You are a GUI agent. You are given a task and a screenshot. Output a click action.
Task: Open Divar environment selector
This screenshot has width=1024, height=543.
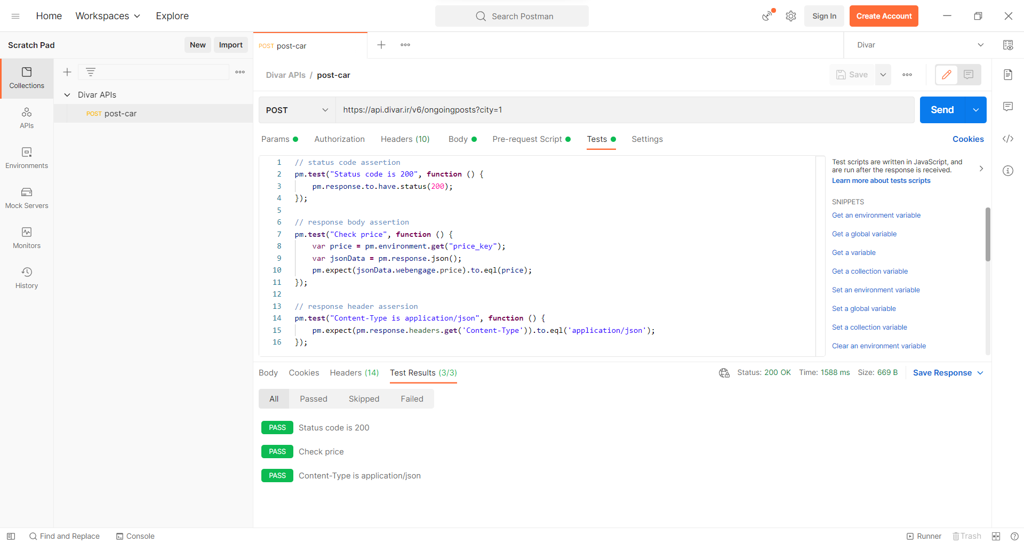(921, 45)
